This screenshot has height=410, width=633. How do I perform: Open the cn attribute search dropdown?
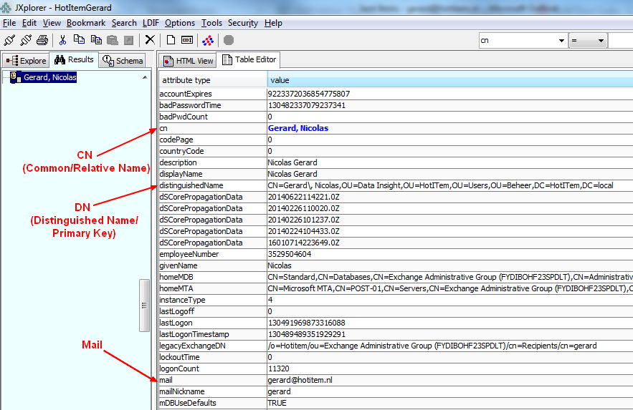pyautogui.click(x=560, y=41)
